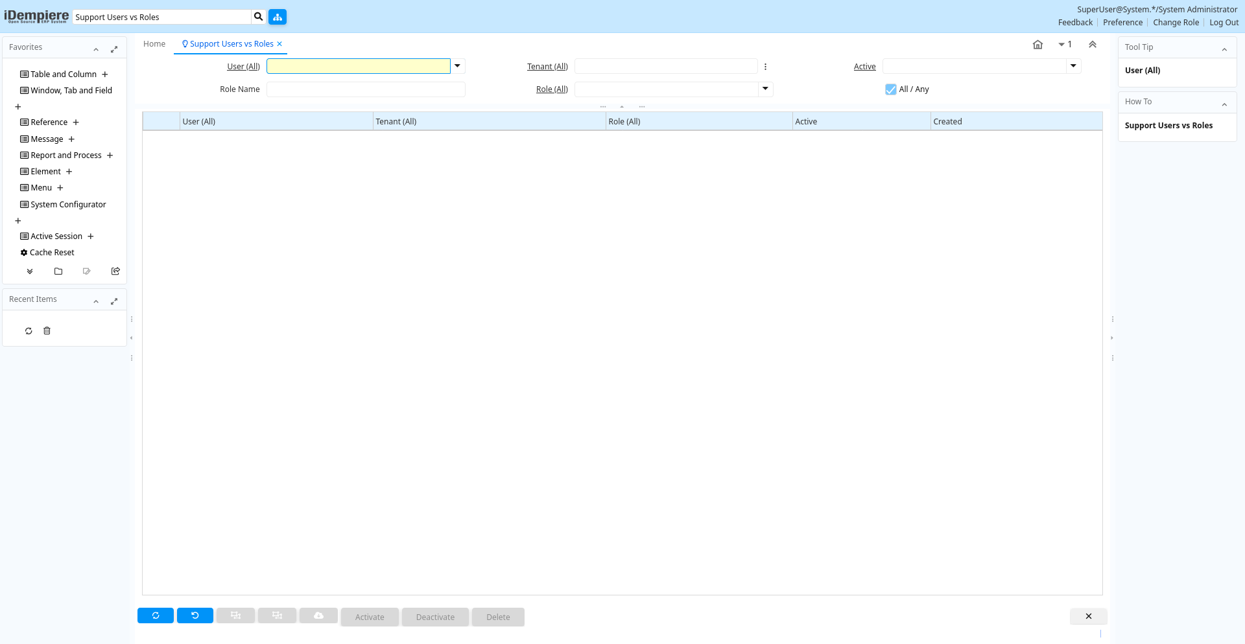Viewport: 1245px width, 644px height.
Task: Collapse the Tool Tip panel
Action: point(1224,49)
